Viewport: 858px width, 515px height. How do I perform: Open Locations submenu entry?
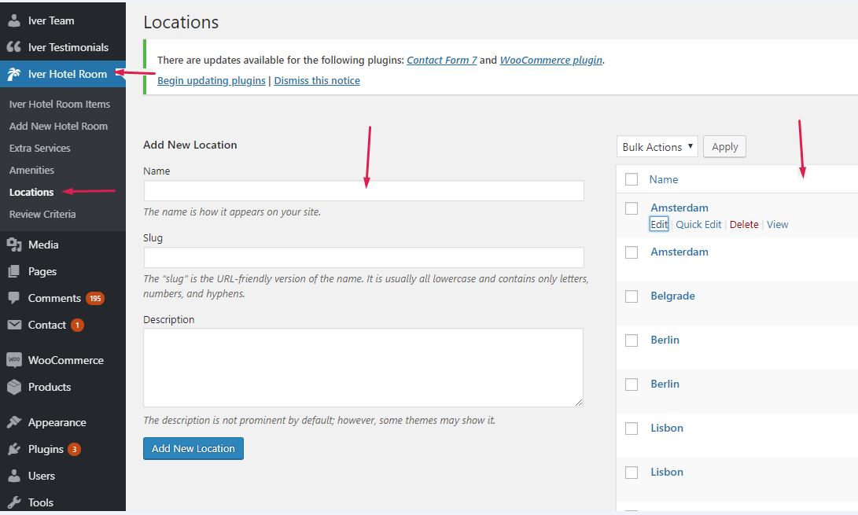[x=31, y=192]
